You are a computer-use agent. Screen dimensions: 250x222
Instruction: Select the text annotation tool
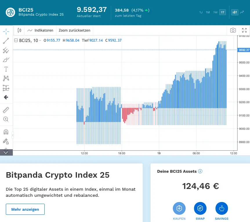click(x=6, y=69)
